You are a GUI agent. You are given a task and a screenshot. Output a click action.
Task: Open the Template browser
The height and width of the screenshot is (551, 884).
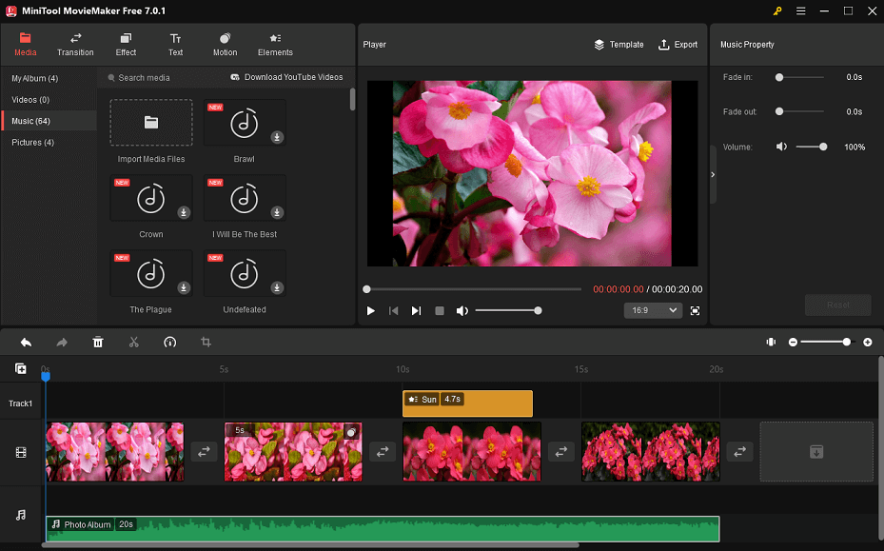point(619,44)
